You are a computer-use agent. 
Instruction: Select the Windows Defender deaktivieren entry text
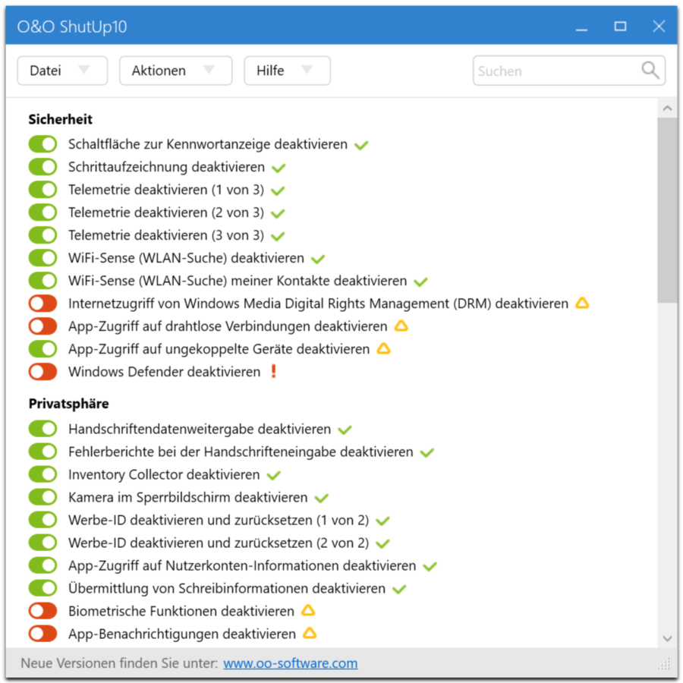[x=164, y=372]
